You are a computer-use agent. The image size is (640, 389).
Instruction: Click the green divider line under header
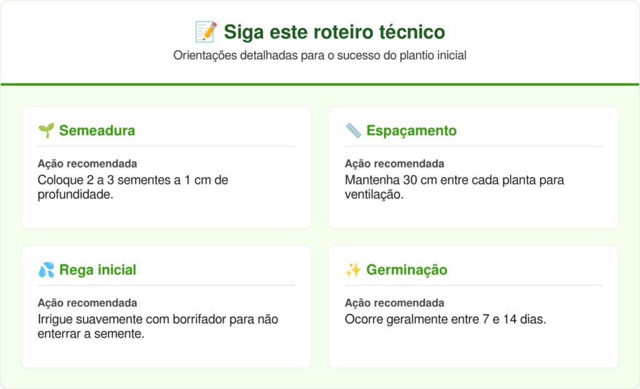click(x=320, y=84)
